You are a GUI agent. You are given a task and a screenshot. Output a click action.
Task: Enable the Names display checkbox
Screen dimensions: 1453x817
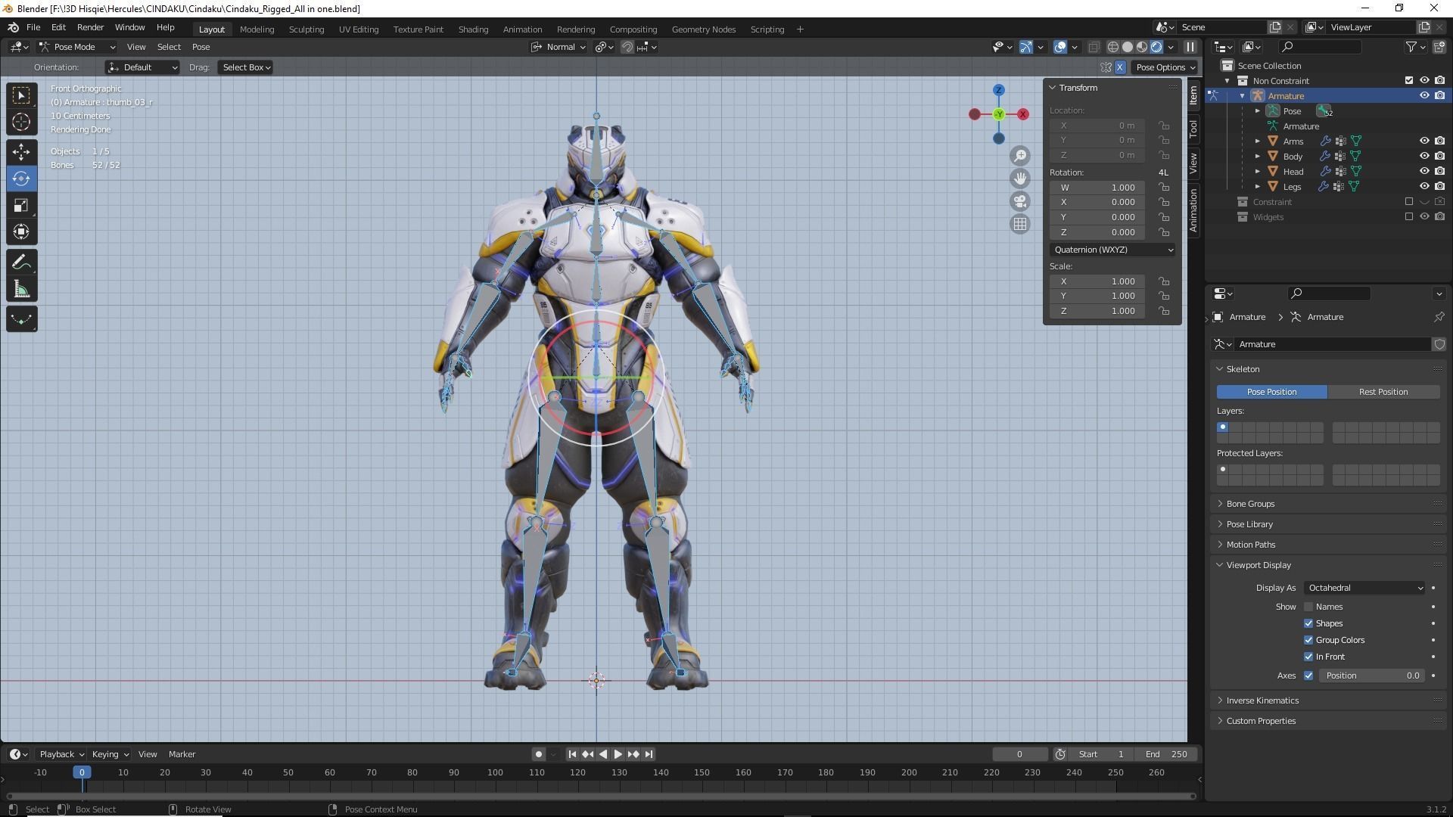tap(1308, 607)
